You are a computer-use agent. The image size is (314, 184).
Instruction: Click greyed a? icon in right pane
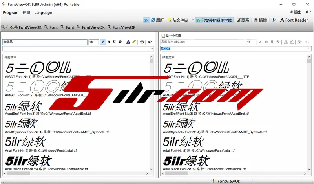coord(307,42)
